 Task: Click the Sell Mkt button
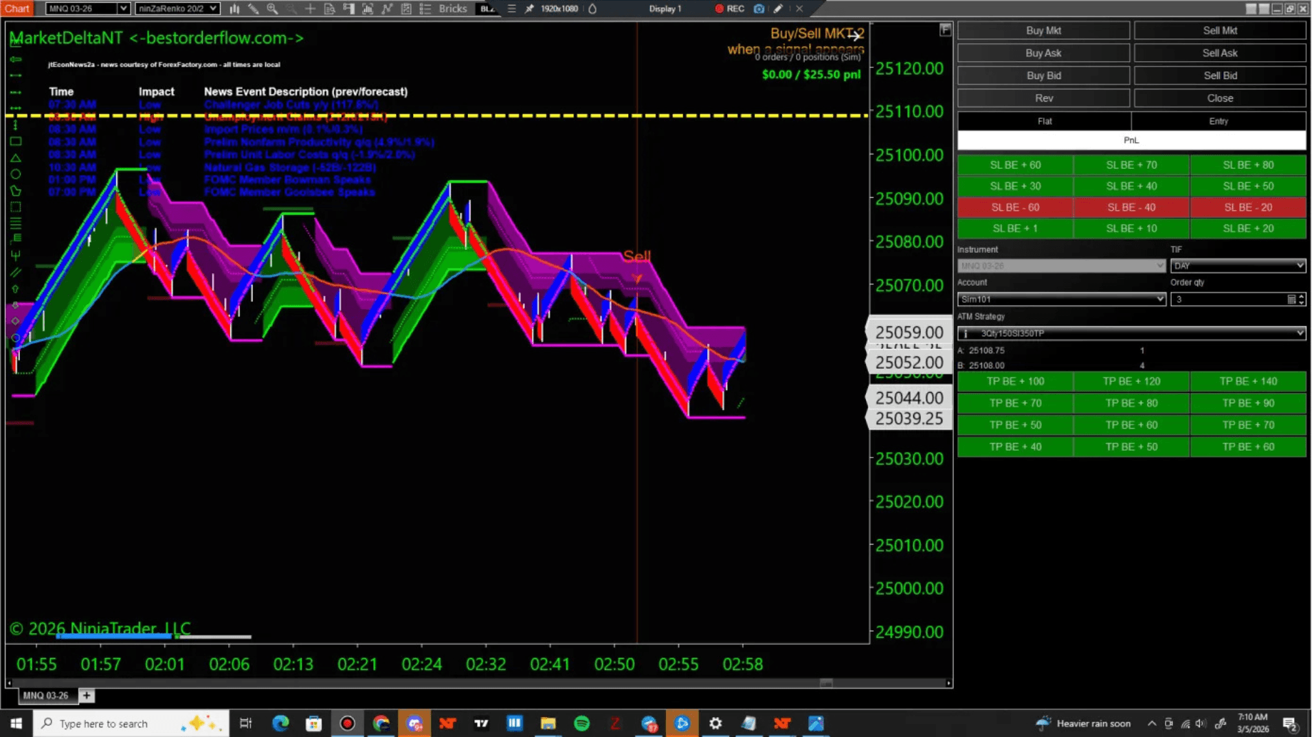click(1220, 30)
